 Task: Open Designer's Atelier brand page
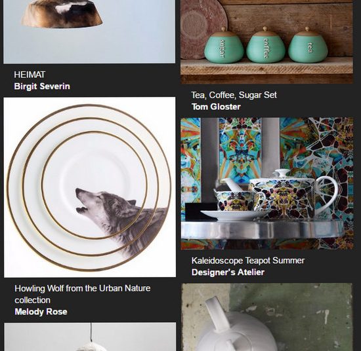(x=228, y=272)
